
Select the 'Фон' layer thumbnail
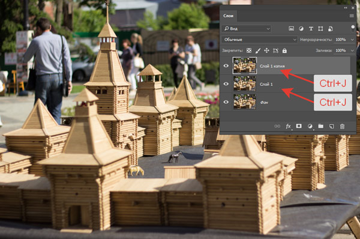(x=245, y=101)
